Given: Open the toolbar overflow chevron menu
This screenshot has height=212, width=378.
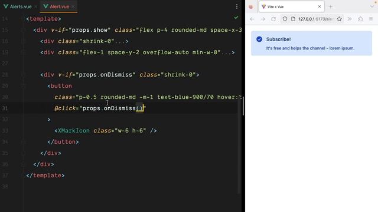Looking at the screenshot, I should (350, 19).
